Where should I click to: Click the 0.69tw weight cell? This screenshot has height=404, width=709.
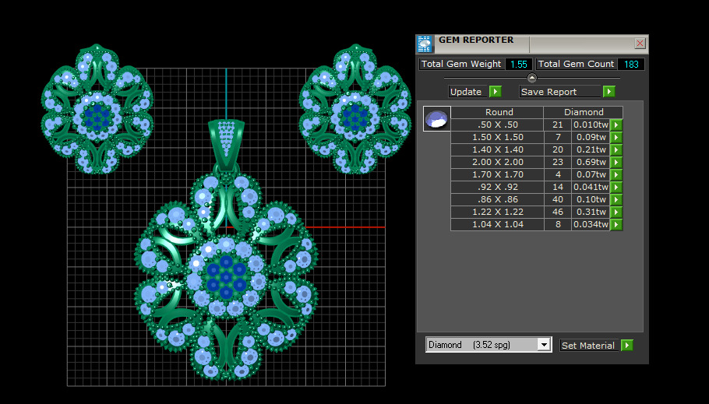(591, 162)
